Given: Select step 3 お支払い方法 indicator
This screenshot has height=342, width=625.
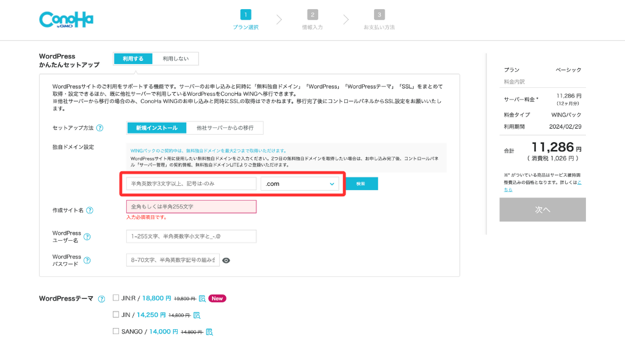Looking at the screenshot, I should [379, 20].
